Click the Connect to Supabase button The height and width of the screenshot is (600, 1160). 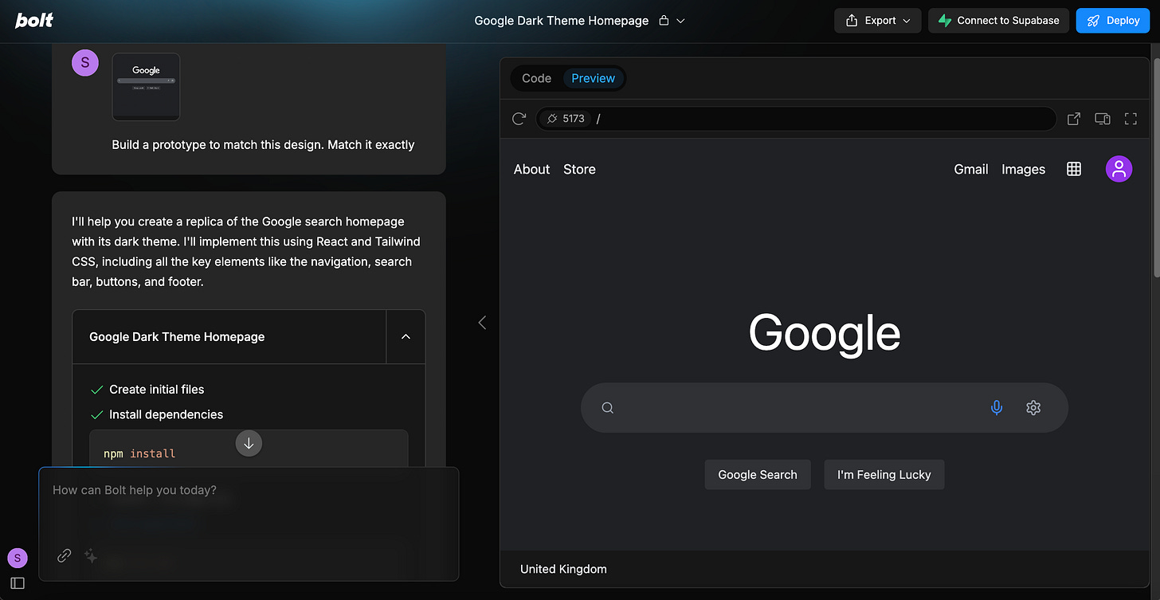[x=998, y=20]
